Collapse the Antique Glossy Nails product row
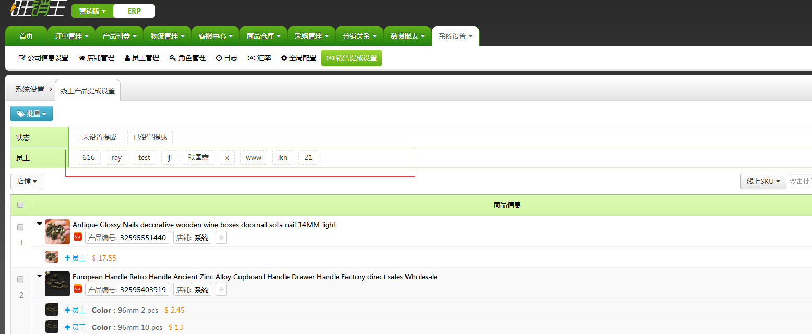The height and width of the screenshot is (334, 812). [x=40, y=224]
